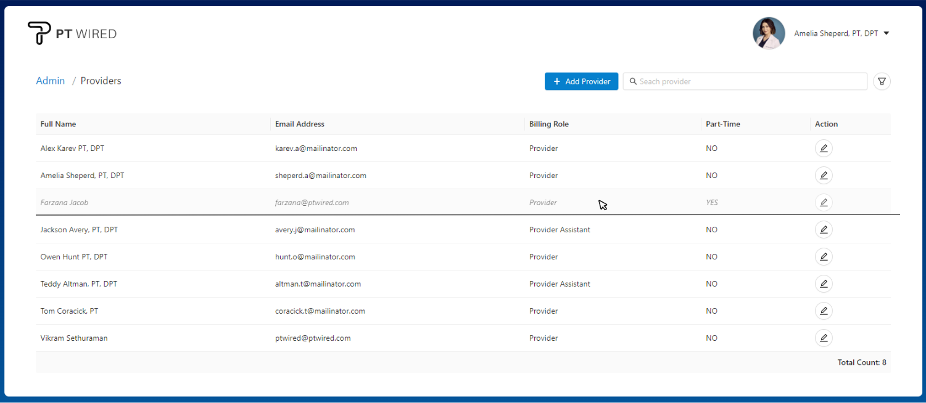Open edit for Tom Coracick

tap(823, 311)
